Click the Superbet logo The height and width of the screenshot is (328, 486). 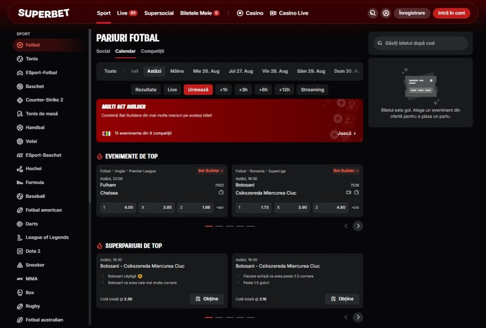pos(44,13)
